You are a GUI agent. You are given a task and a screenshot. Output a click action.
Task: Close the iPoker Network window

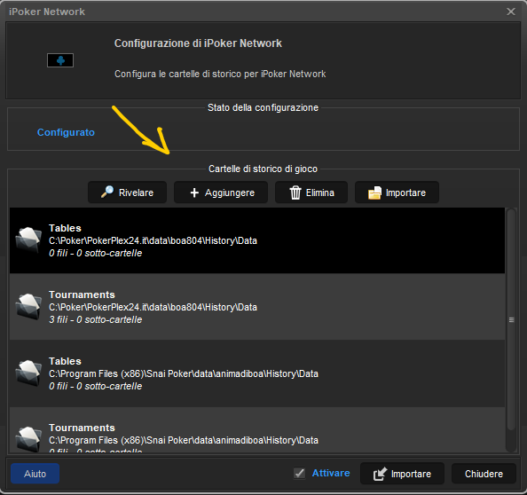(x=511, y=12)
